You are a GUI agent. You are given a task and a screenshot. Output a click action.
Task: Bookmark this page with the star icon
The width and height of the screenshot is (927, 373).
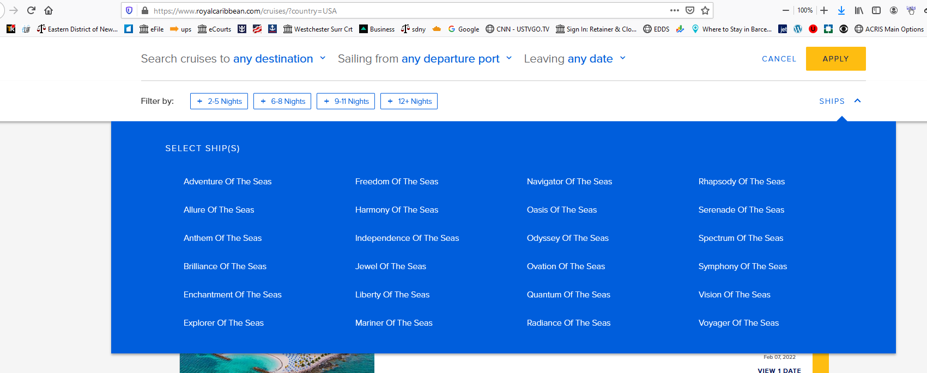point(705,10)
